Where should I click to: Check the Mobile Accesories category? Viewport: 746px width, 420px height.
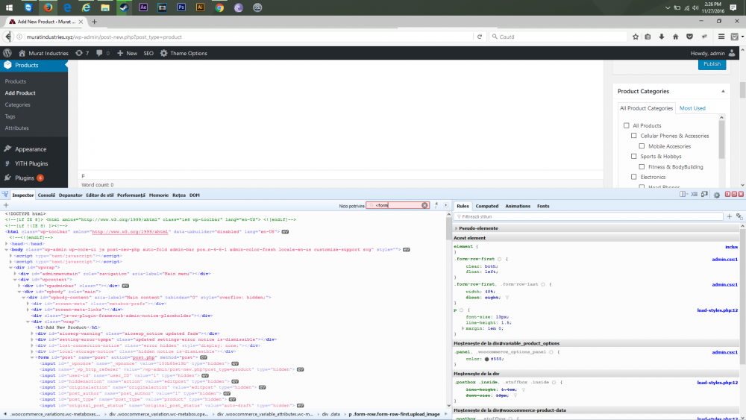tap(642, 146)
